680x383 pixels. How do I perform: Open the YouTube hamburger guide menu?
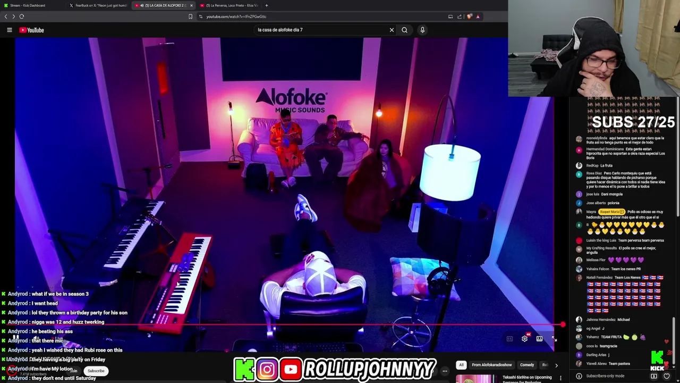click(9, 30)
